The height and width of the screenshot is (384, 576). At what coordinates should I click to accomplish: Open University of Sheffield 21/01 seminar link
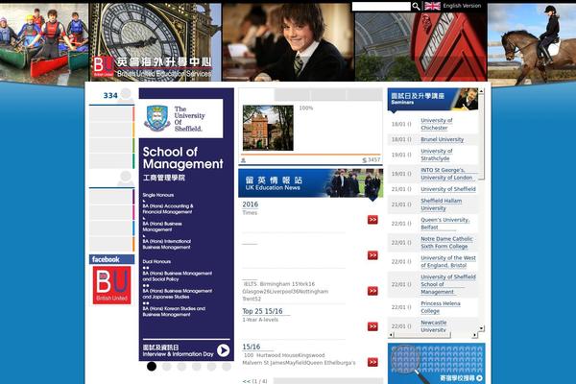coord(448,189)
